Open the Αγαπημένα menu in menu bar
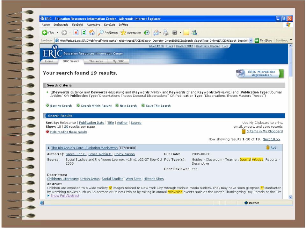The height and width of the screenshot is (228, 306). point(93,25)
